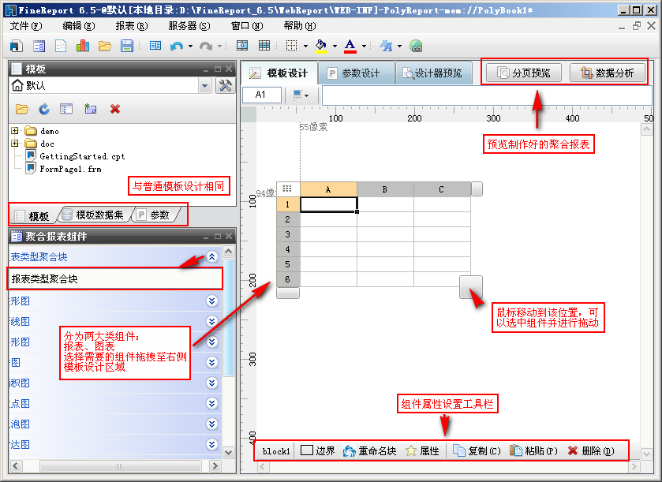The height and width of the screenshot is (482, 662).
Task: Click 重命名块 to rename the block
Action: click(x=370, y=450)
